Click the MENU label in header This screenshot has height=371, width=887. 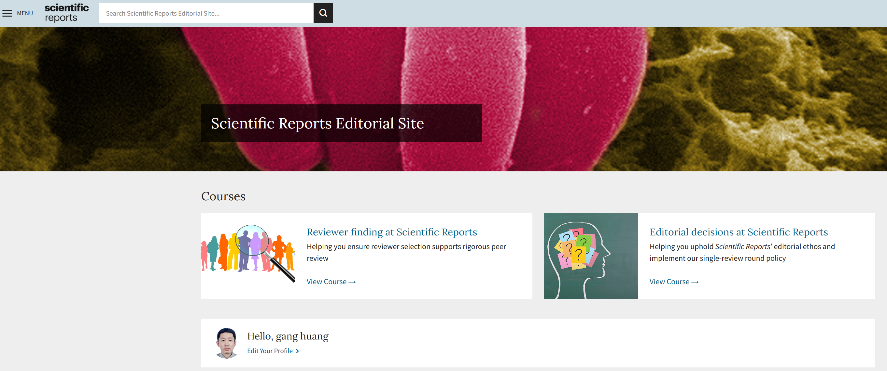pyautogui.click(x=25, y=13)
